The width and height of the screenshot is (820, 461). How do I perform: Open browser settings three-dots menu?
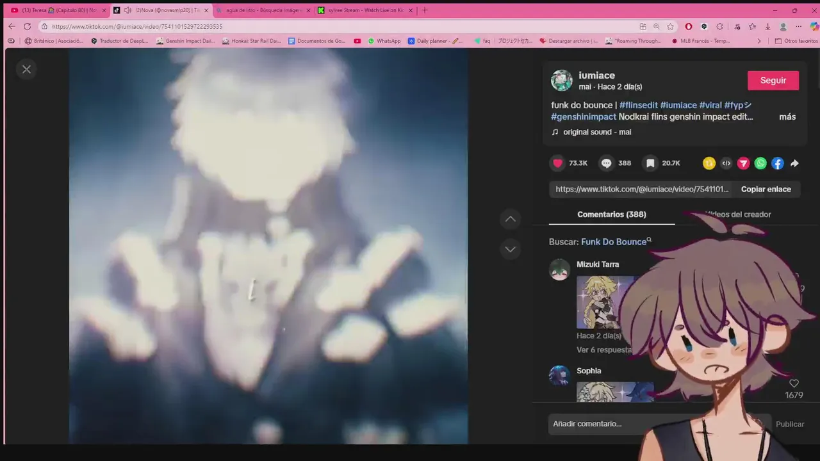point(799,26)
